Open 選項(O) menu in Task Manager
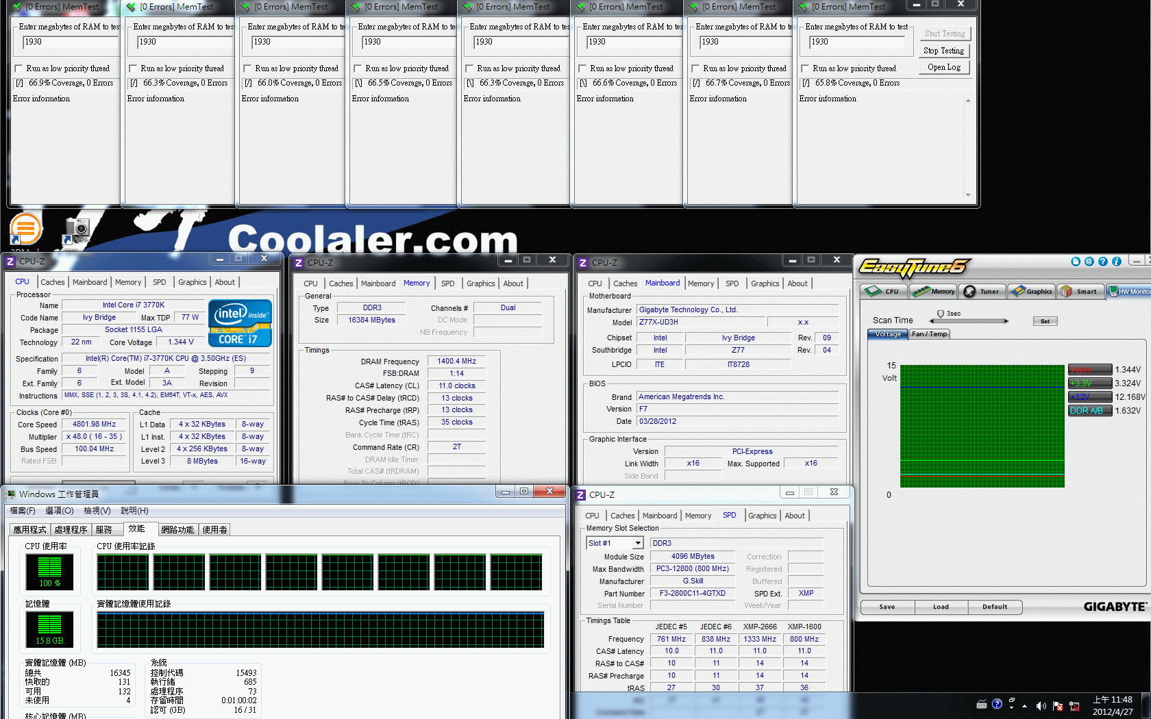The height and width of the screenshot is (719, 1151). point(60,511)
